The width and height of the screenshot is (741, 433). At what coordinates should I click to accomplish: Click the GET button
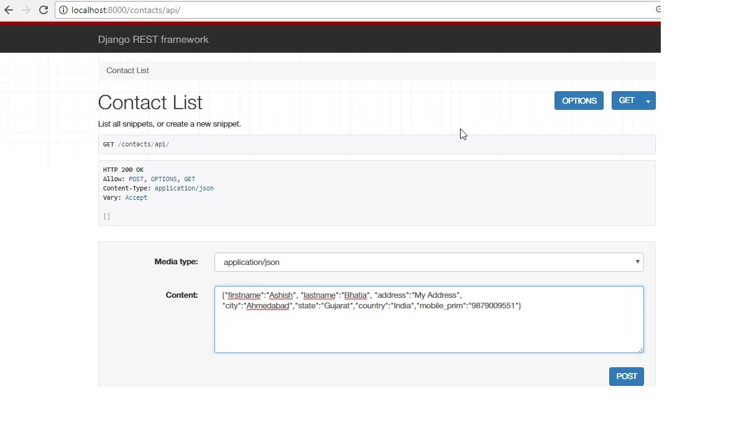pos(626,100)
